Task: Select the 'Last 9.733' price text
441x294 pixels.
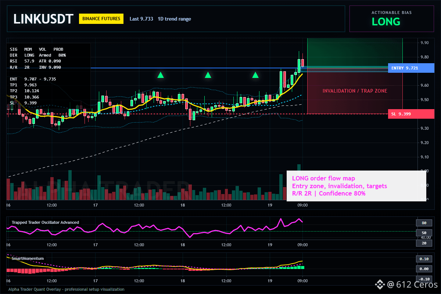Action: tap(141, 19)
